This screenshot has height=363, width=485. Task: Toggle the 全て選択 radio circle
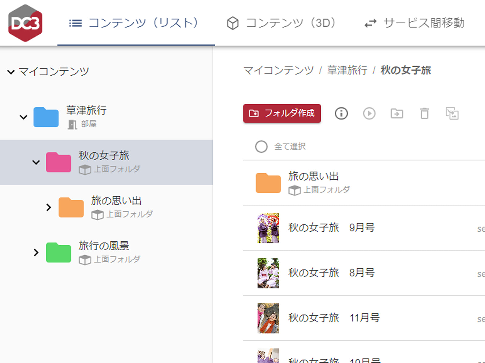click(x=261, y=147)
